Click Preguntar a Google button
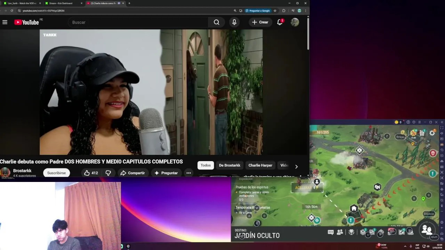The width and height of the screenshot is (445, 250). pyautogui.click(x=258, y=11)
